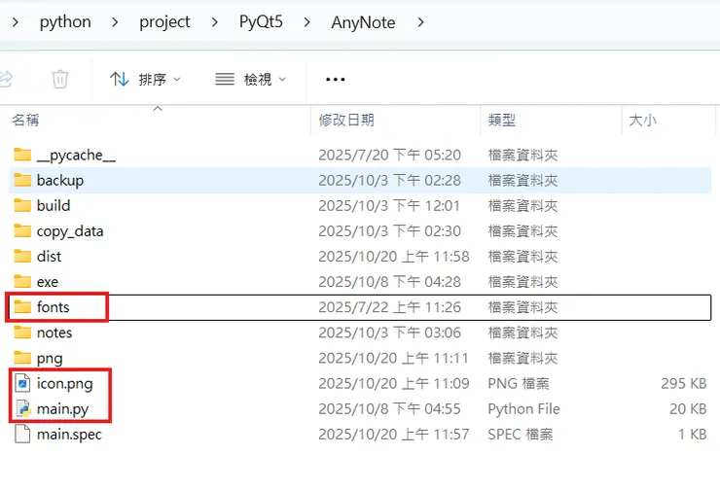Screen dimensions: 720x490
Task: Select the fonts folder name
Action: coord(53,306)
